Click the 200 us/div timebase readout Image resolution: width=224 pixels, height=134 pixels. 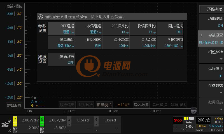coord(204,120)
